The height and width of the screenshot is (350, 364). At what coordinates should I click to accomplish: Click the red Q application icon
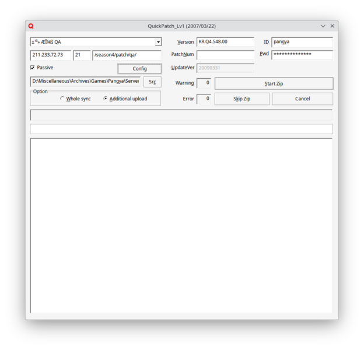(x=31, y=26)
